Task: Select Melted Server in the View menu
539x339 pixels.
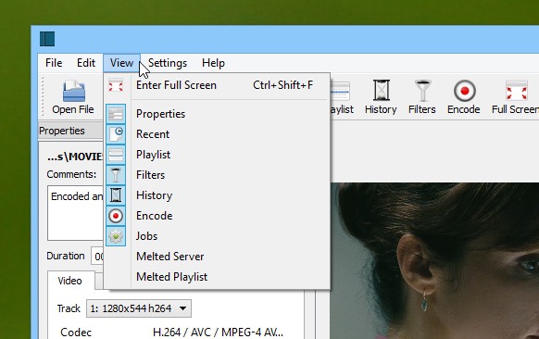Action: 217,257
